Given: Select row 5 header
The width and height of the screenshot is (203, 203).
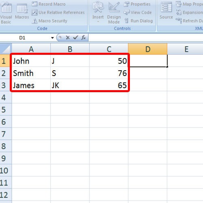Looking at the screenshot, I should (x=6, y=110).
